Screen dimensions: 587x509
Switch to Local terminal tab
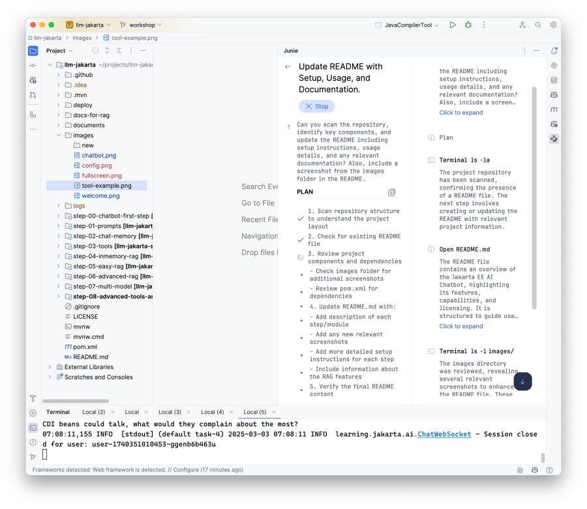[132, 412]
